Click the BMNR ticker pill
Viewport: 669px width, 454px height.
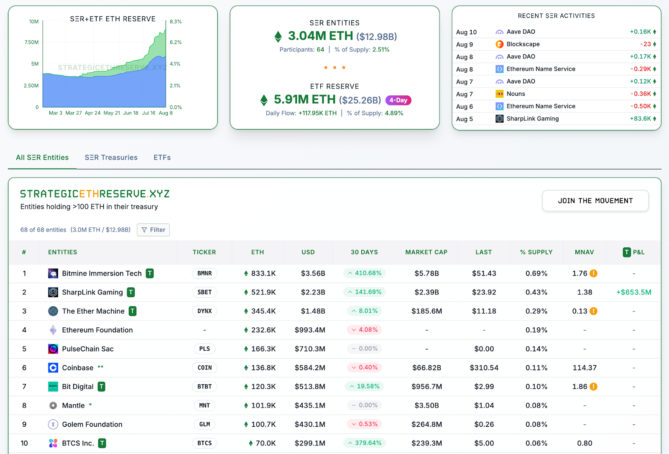click(x=204, y=273)
